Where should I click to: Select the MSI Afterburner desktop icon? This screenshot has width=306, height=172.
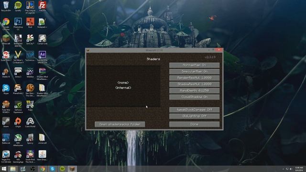pos(18,140)
